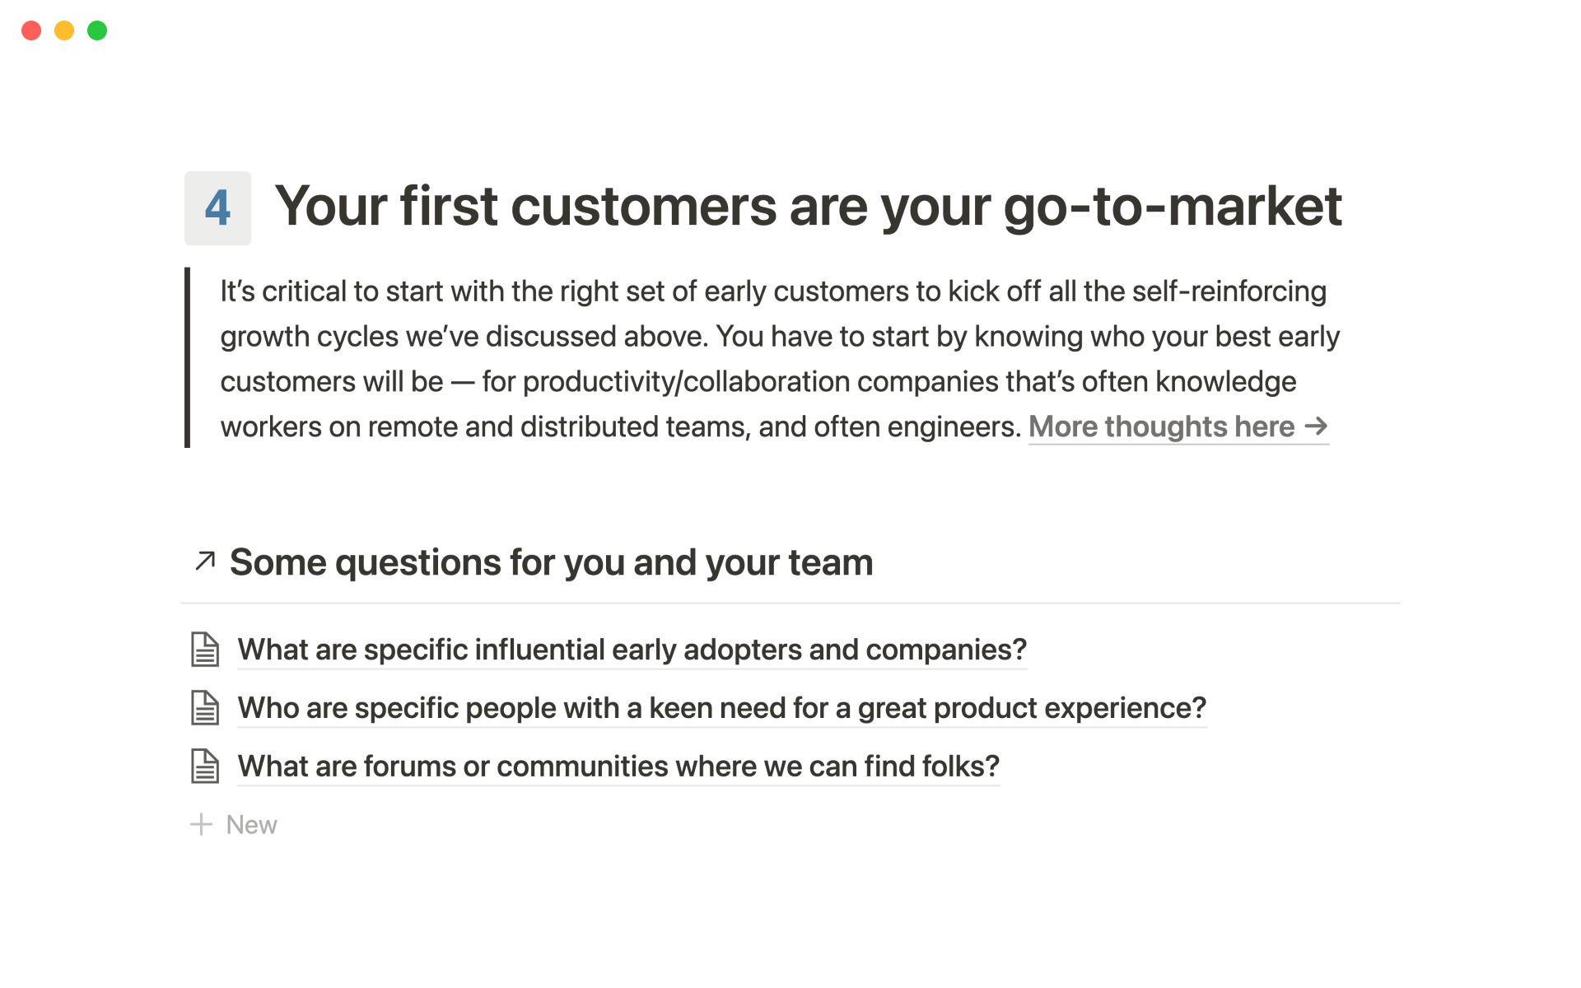Click the number 4 page icon
The height and width of the screenshot is (988, 1581).
click(x=217, y=207)
